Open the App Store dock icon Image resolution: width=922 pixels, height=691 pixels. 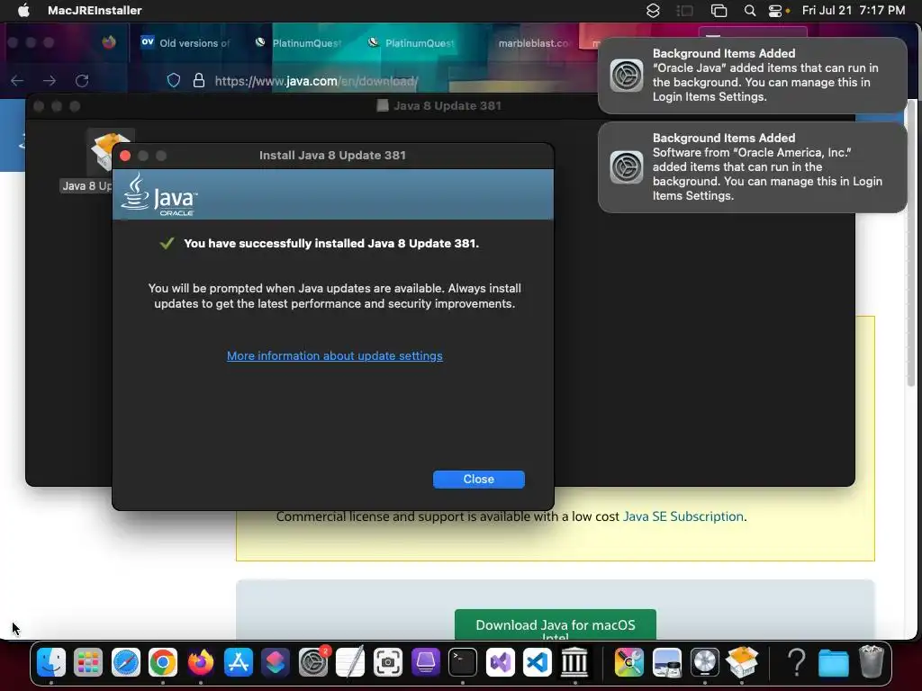point(238,662)
